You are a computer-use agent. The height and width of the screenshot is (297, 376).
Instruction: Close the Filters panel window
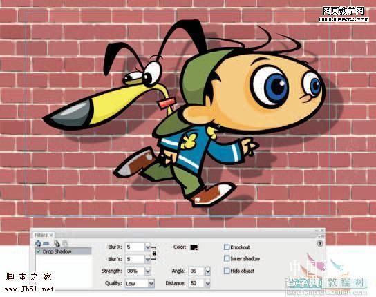[x=322, y=231]
